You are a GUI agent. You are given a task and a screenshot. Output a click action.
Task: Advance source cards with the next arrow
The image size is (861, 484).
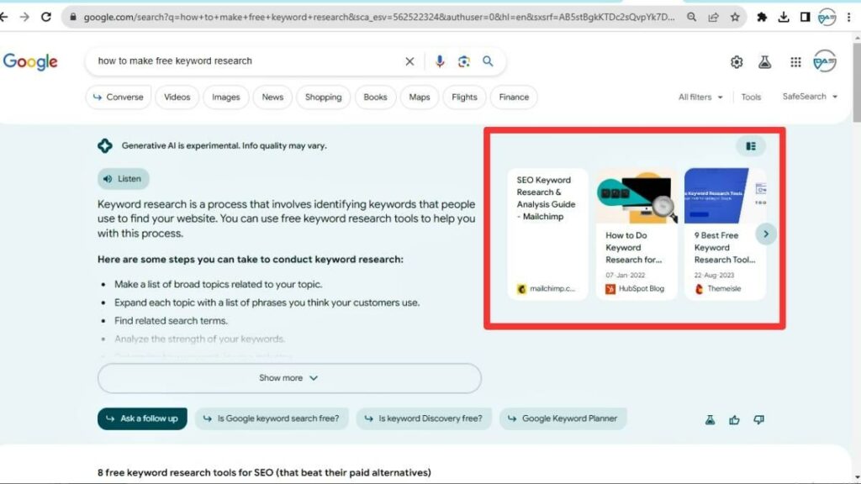(x=766, y=234)
